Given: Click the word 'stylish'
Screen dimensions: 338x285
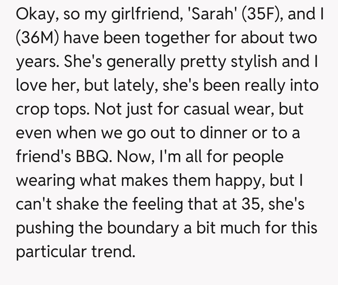Looking at the screenshot, I should point(254,62).
